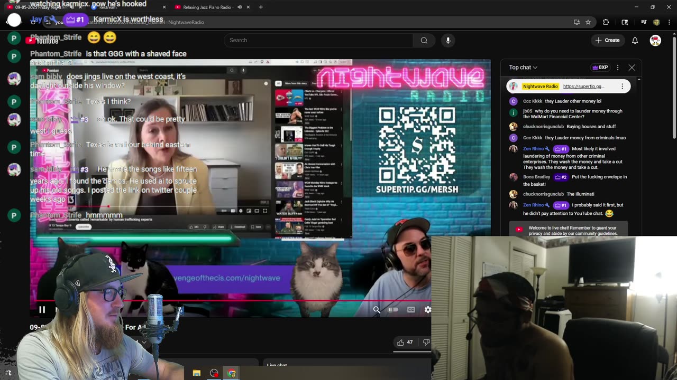Click the Windows Start button

click(8, 373)
